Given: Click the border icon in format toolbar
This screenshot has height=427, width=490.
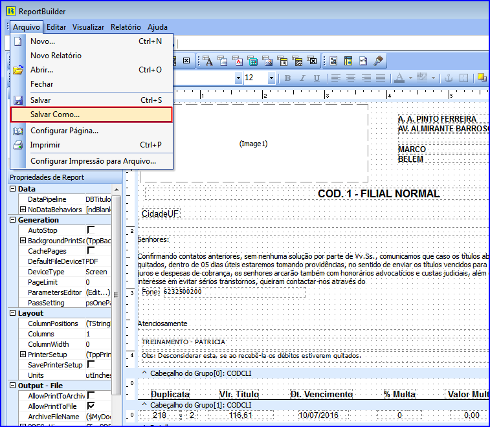Looking at the screenshot, I should pos(463,78).
